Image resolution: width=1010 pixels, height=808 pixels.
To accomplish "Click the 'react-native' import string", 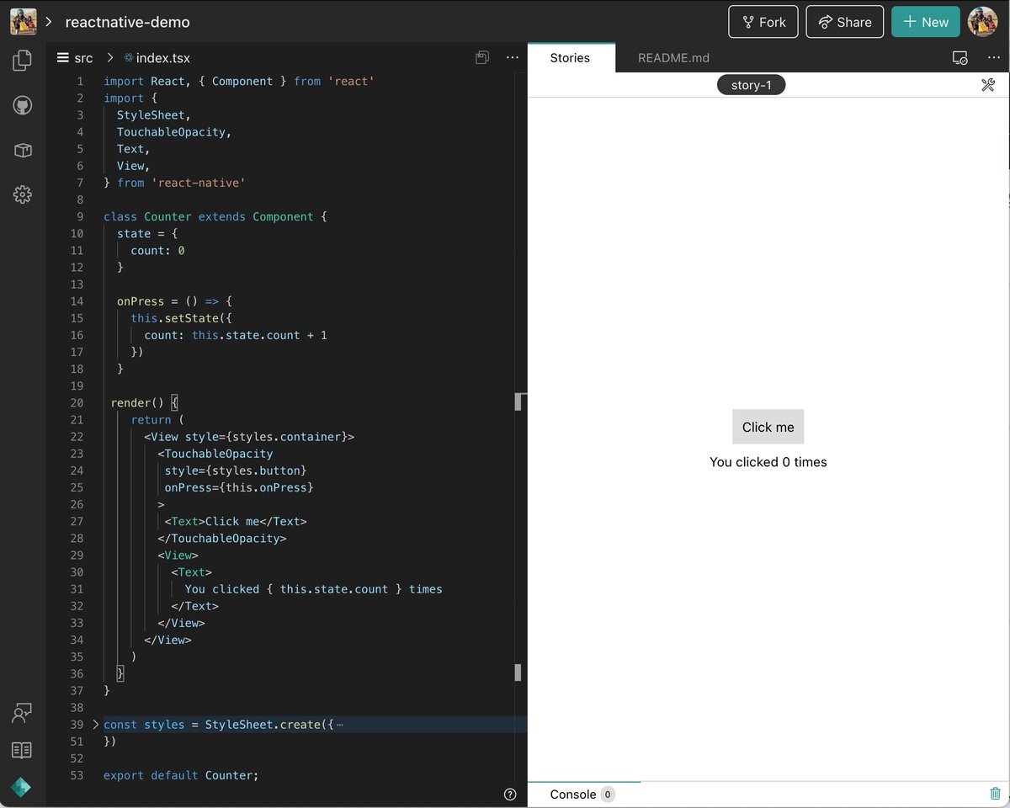I will click(199, 183).
